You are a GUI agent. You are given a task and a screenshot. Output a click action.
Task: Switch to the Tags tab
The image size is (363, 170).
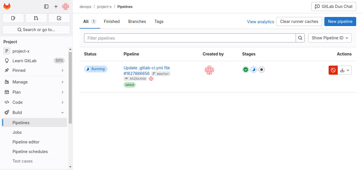click(x=159, y=21)
